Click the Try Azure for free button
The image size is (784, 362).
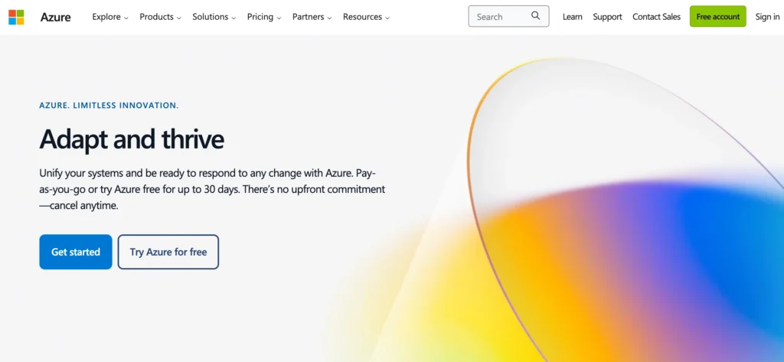(x=168, y=252)
